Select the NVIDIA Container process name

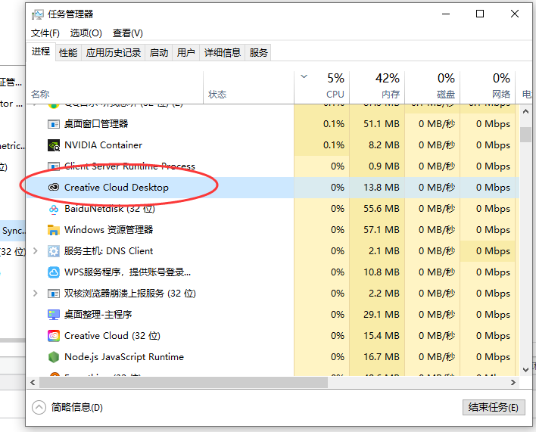click(x=103, y=145)
